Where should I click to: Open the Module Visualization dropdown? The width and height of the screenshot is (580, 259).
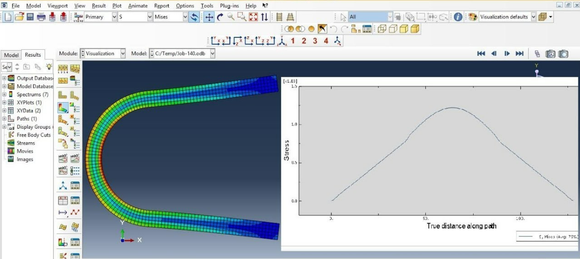click(123, 54)
